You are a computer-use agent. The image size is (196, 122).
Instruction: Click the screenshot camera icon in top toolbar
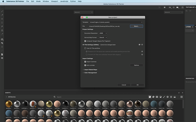pyautogui.click(x=182, y=7)
